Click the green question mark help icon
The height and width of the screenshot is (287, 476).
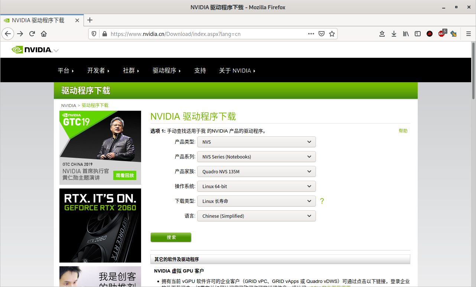coord(322,201)
